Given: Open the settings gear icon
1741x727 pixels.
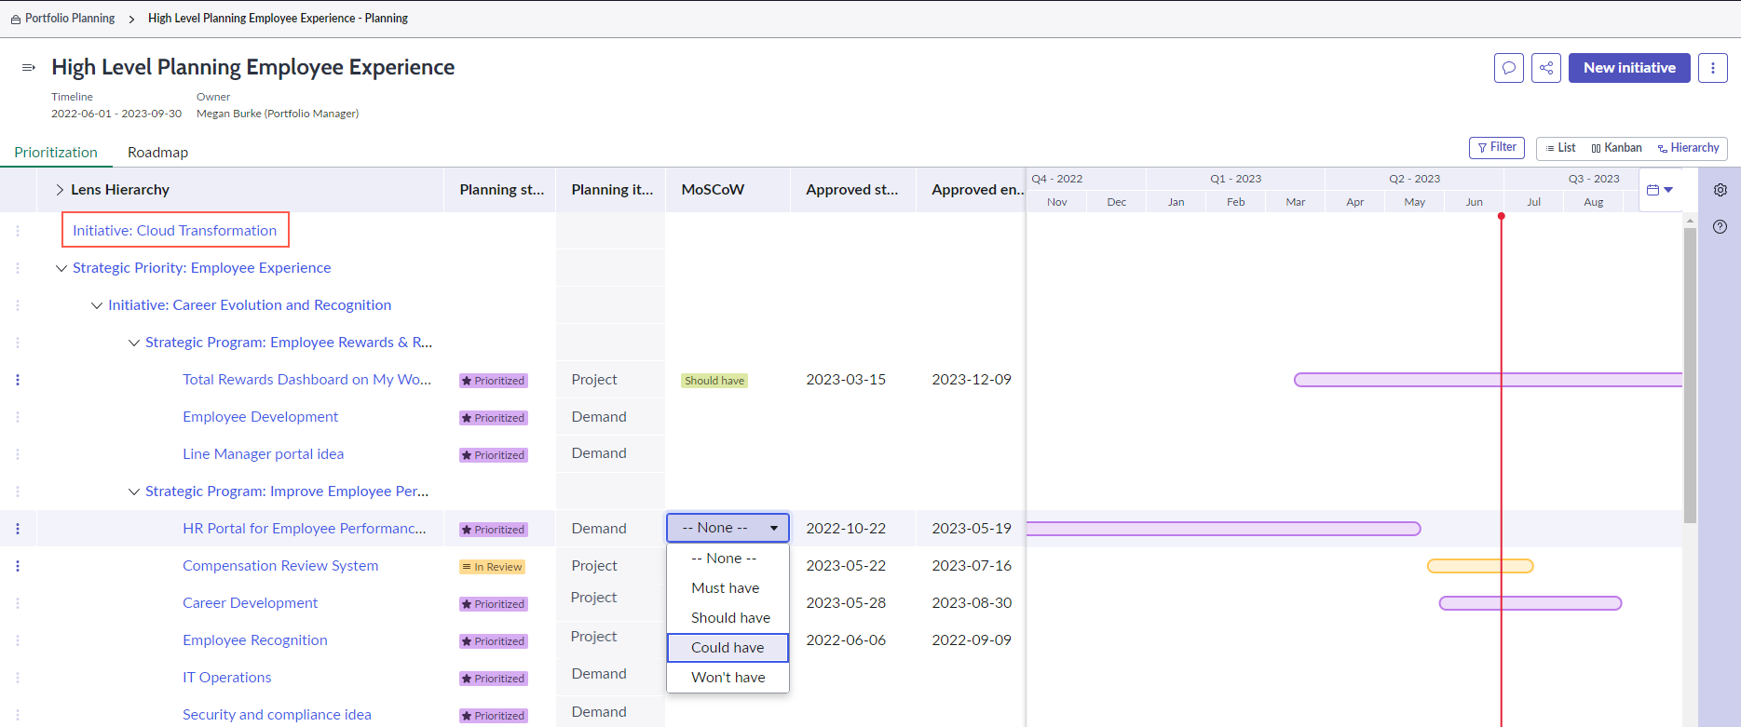Looking at the screenshot, I should click(x=1720, y=190).
